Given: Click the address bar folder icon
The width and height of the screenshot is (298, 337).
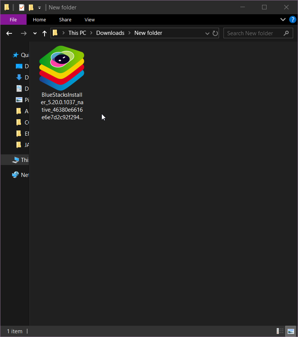Looking at the screenshot, I should pyautogui.click(x=55, y=33).
